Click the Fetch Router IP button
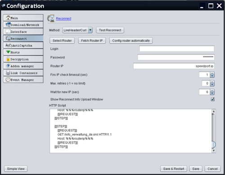225x175 pixels. pyautogui.click(x=92, y=40)
